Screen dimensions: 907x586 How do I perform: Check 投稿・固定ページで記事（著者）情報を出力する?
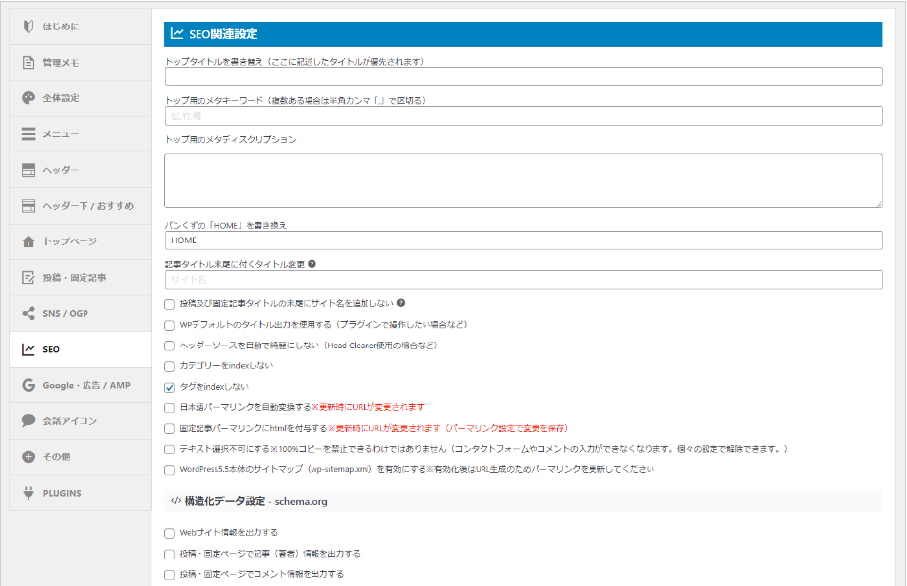[x=169, y=554]
